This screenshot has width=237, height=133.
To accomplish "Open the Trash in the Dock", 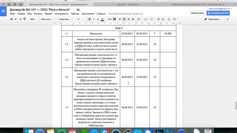I will 208,131.
